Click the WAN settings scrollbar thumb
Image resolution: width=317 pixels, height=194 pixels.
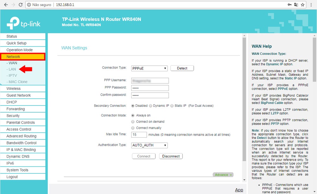tap(244, 99)
